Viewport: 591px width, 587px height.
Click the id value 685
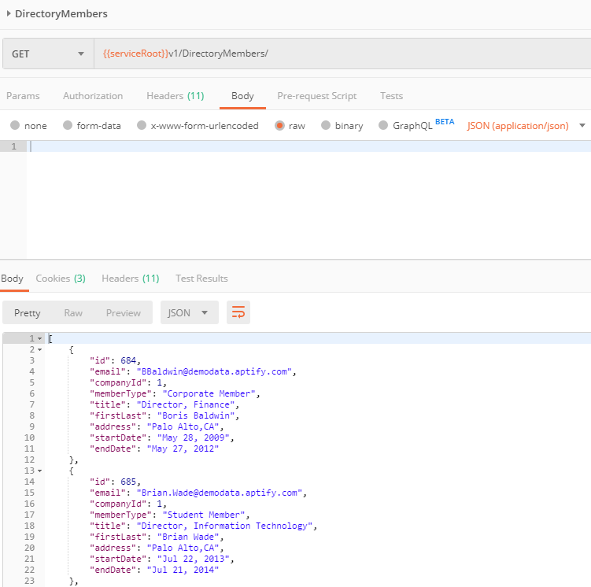pos(128,482)
